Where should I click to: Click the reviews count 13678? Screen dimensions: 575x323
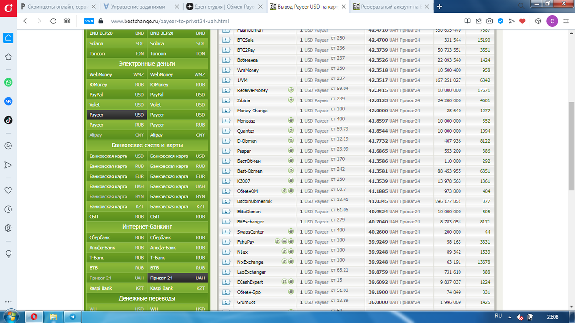pos(484,262)
